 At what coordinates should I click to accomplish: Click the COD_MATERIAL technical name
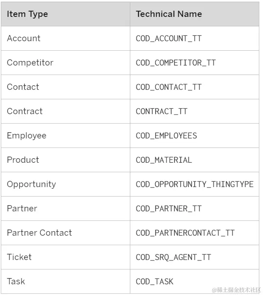(x=164, y=160)
